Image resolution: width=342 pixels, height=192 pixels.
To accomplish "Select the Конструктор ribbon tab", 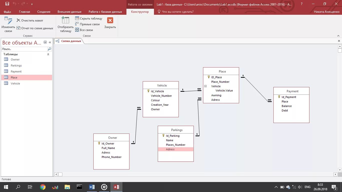I will pos(140,12).
